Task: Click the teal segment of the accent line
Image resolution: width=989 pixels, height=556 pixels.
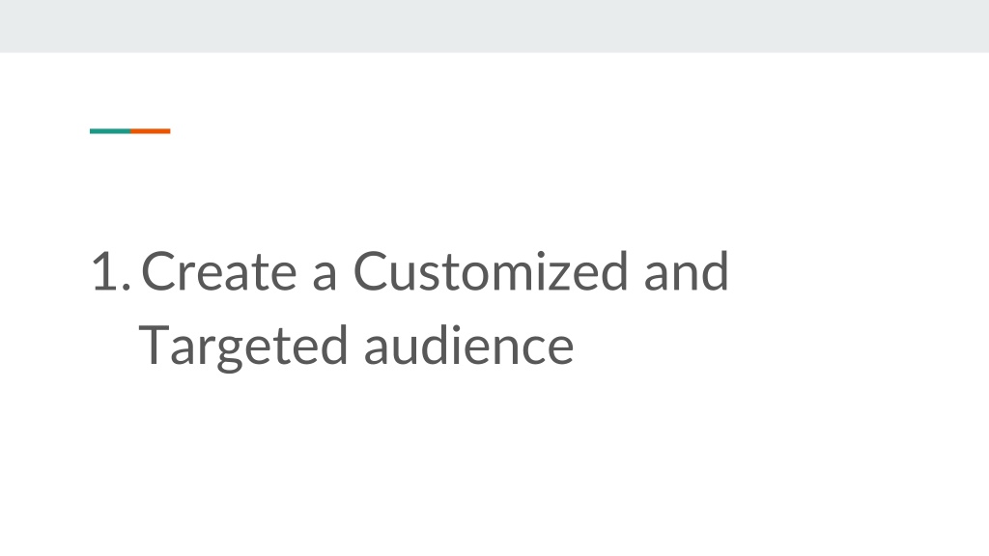Action: (x=110, y=131)
